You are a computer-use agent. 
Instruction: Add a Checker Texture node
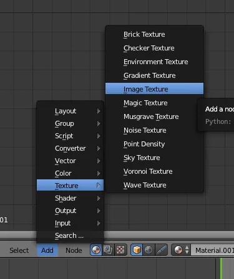click(154, 48)
